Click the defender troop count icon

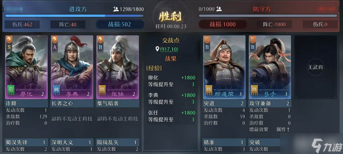pyautogui.click(x=219, y=9)
